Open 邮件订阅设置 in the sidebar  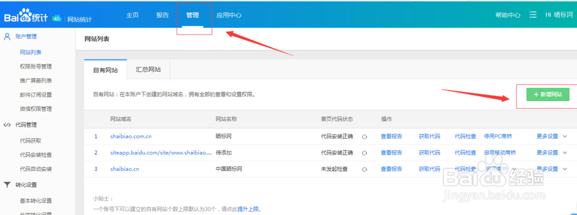36,95
